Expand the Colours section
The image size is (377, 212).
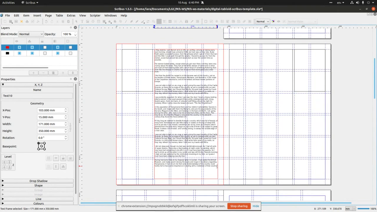click(38, 203)
